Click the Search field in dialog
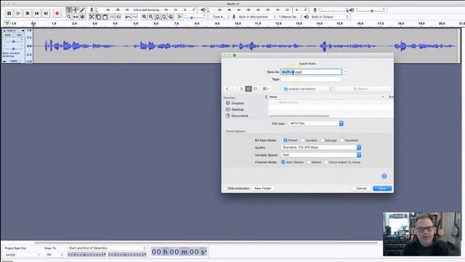This screenshot has height=262, width=465. 363,89
